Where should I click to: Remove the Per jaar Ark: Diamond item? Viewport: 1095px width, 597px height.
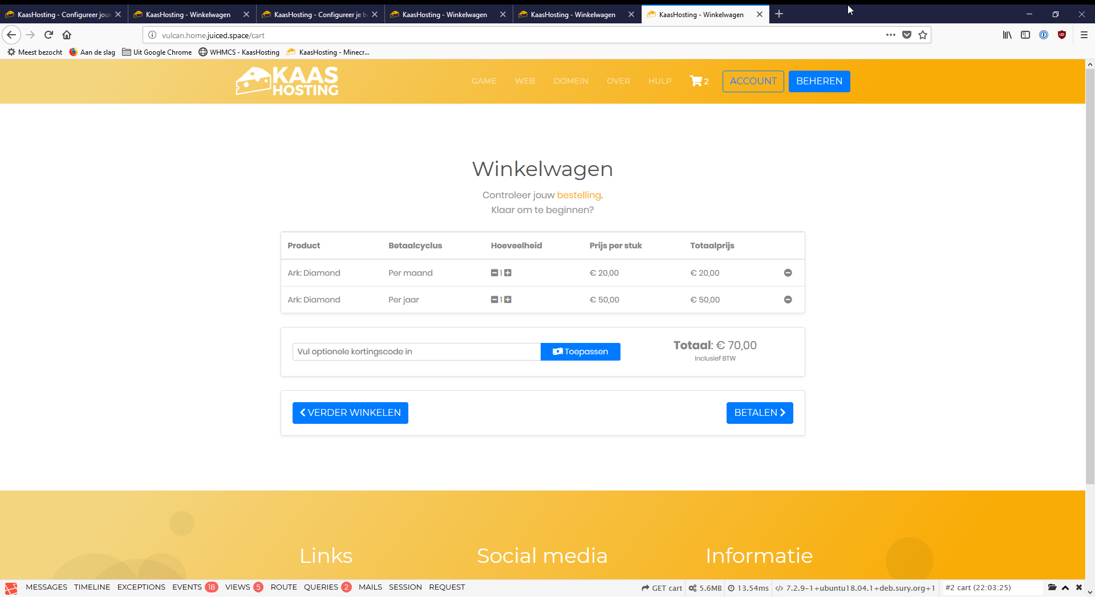tap(788, 300)
